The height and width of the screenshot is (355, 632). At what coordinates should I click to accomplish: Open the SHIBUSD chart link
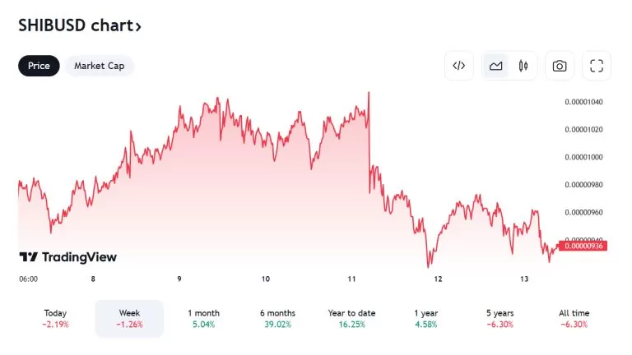[80, 25]
